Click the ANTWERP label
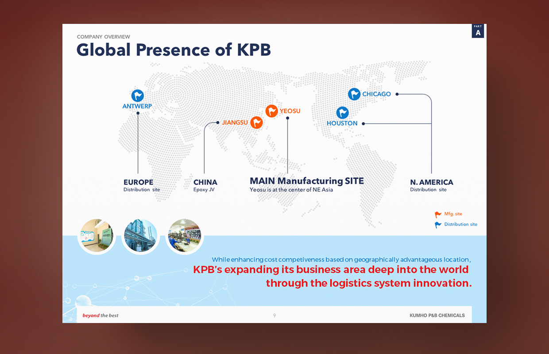Screen dimensions: 549x354 [137, 106]
